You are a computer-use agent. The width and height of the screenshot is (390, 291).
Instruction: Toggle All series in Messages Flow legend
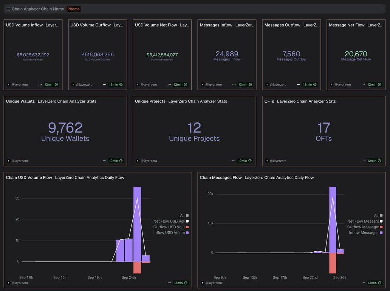tap(378, 216)
